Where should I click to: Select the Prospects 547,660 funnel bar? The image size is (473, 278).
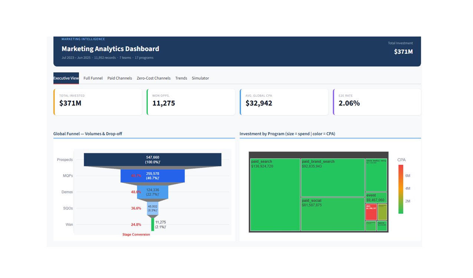pos(152,160)
